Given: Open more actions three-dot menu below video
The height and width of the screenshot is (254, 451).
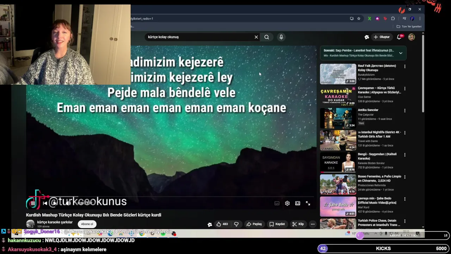Looking at the screenshot, I should pyautogui.click(x=313, y=224).
